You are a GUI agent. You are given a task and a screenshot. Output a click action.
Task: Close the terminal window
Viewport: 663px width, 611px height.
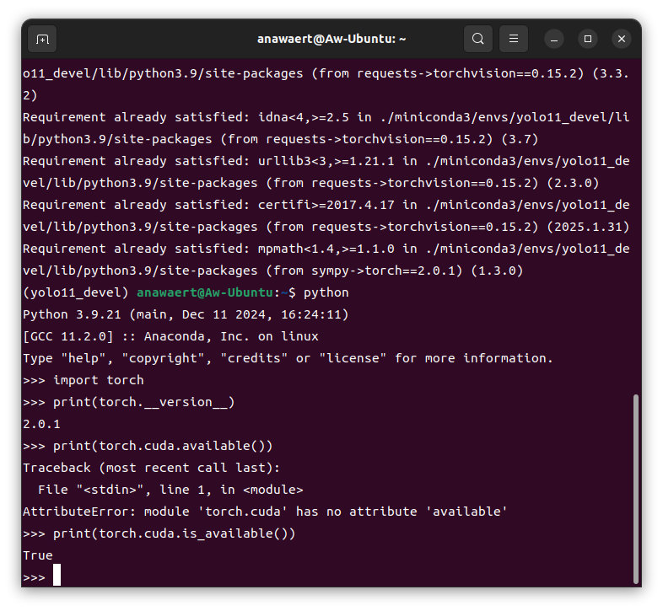pyautogui.click(x=622, y=39)
